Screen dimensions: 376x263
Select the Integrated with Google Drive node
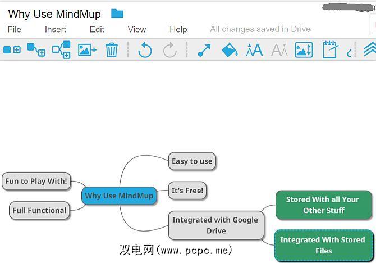coord(216,225)
